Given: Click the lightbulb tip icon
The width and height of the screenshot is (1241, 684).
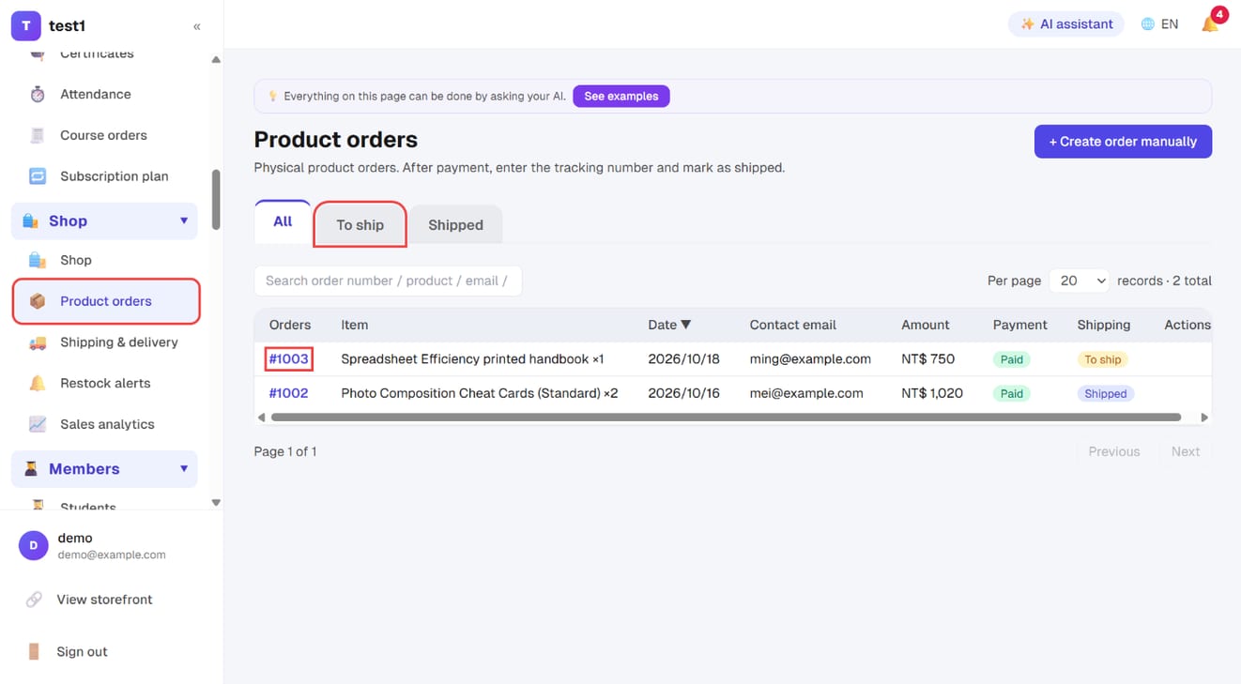Looking at the screenshot, I should coord(273,96).
